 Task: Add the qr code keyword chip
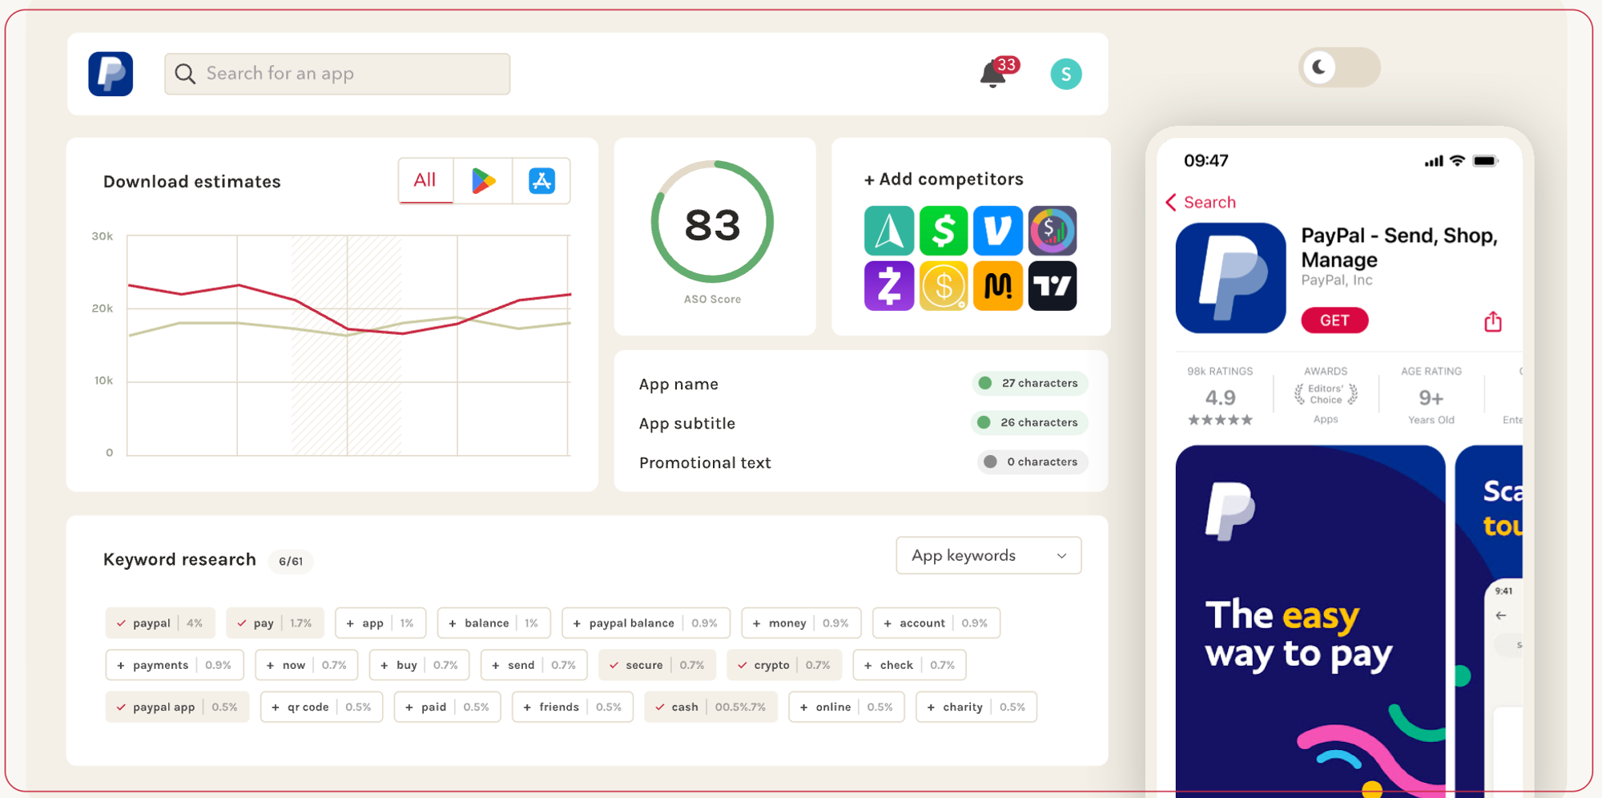321,707
